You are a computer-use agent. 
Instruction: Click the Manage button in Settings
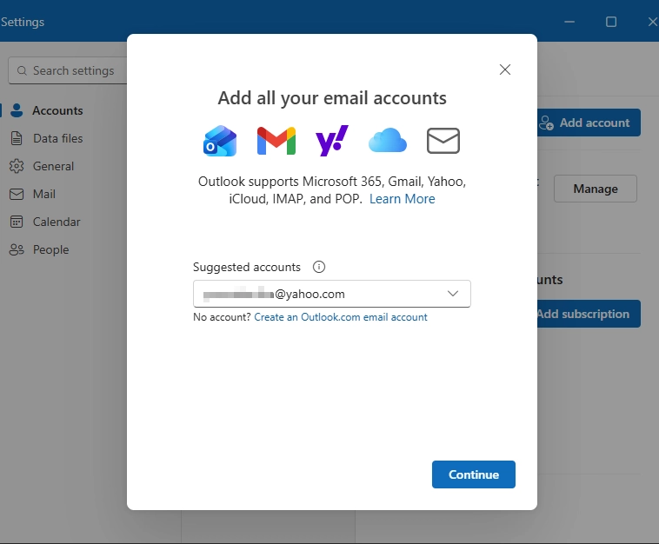[x=596, y=189]
